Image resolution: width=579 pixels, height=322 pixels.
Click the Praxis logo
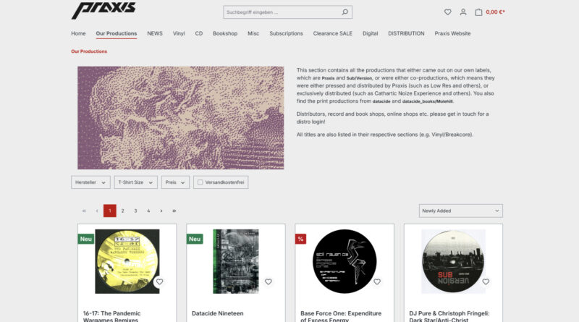[x=103, y=10]
